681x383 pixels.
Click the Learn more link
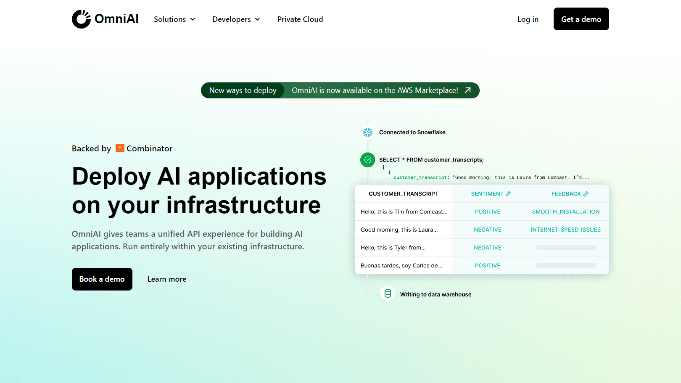pyautogui.click(x=167, y=279)
